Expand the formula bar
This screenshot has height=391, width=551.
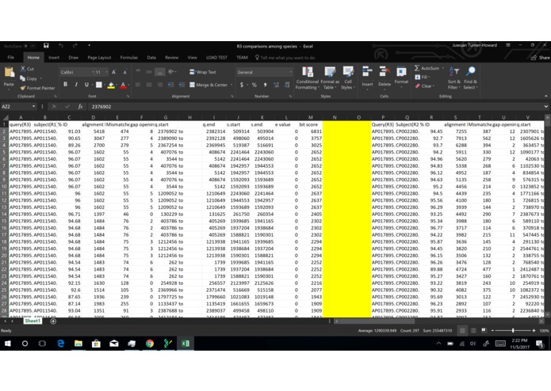[x=545, y=107]
